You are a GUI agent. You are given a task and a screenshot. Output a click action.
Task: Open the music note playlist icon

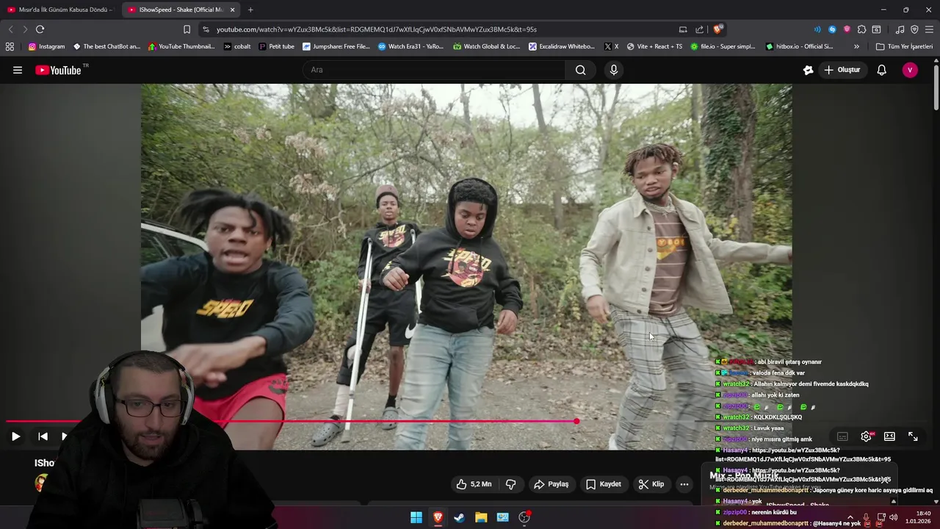tap(900, 29)
